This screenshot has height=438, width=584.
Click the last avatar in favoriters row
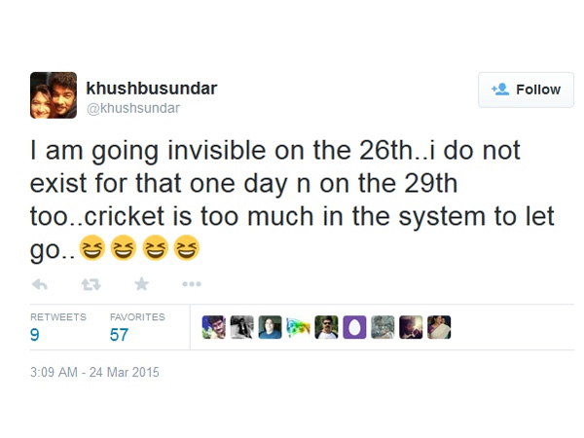(x=439, y=327)
